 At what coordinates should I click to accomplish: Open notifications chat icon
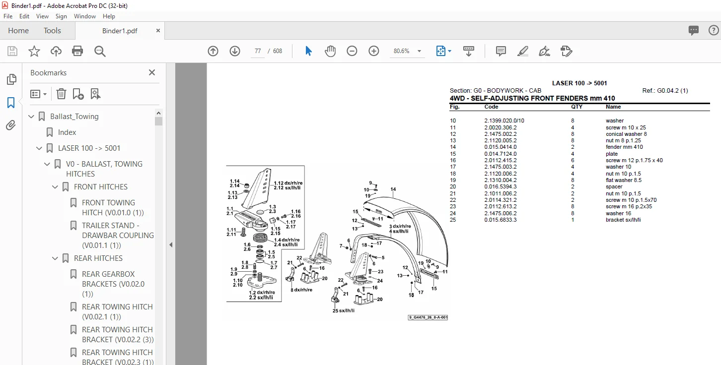694,31
